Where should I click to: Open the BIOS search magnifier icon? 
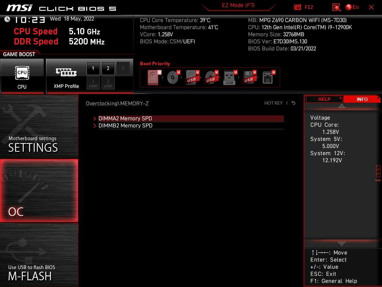click(x=336, y=7)
